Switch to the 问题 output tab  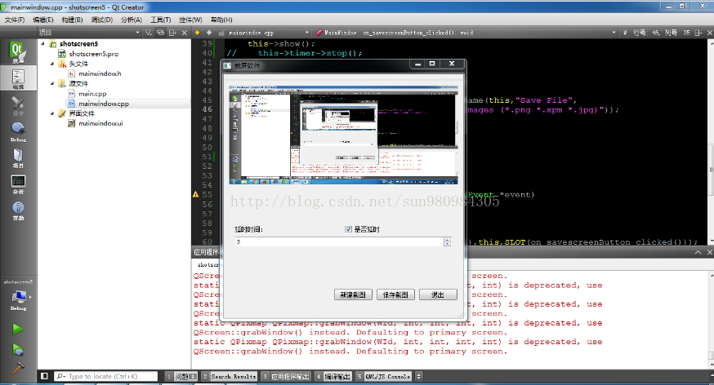click(x=181, y=376)
